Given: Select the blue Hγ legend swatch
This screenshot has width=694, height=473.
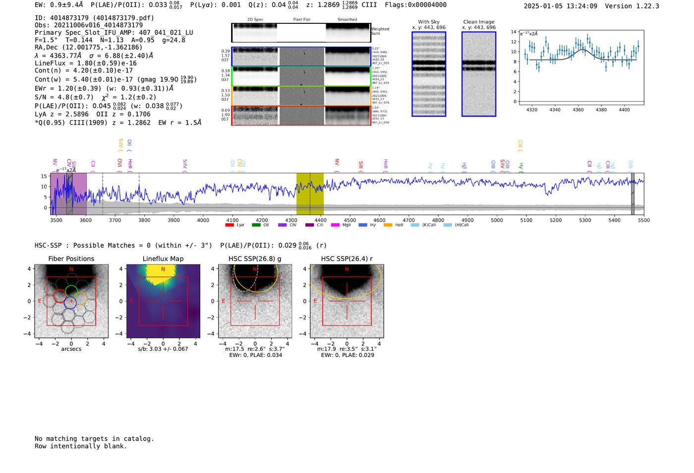Looking at the screenshot, I should [363, 225].
